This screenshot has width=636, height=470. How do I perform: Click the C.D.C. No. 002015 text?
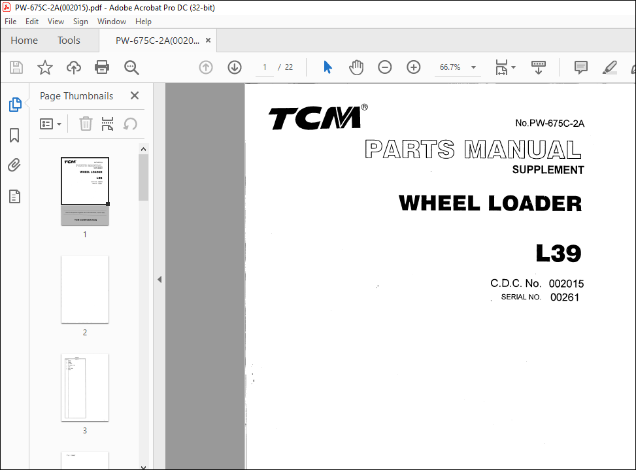[537, 284]
